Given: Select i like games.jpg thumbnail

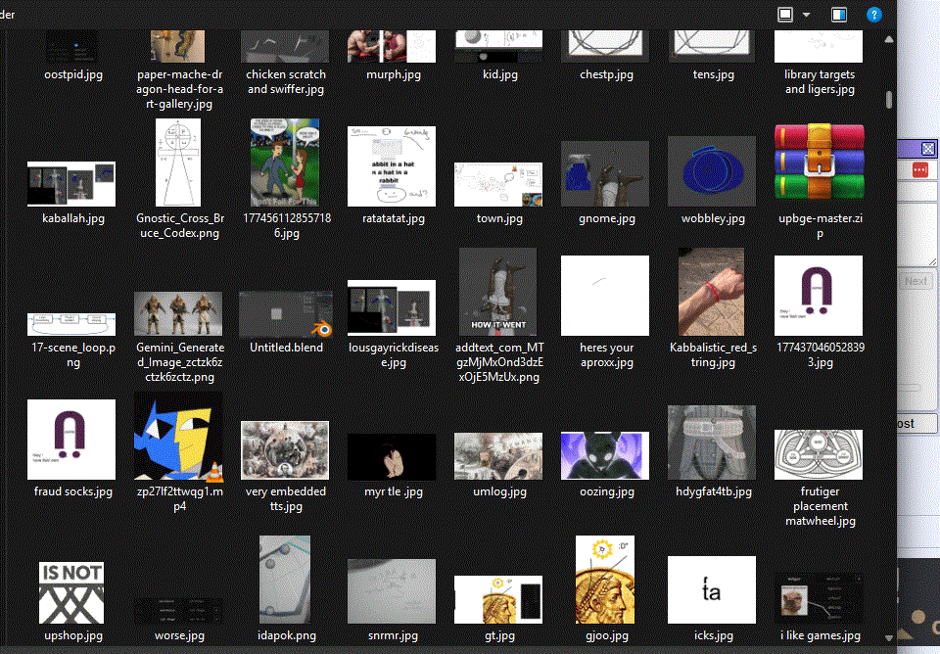Looking at the screenshot, I should tap(819, 598).
